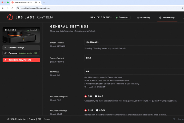Select FULL volume knob speed
This screenshot has height=123, width=184.
coord(86,96)
